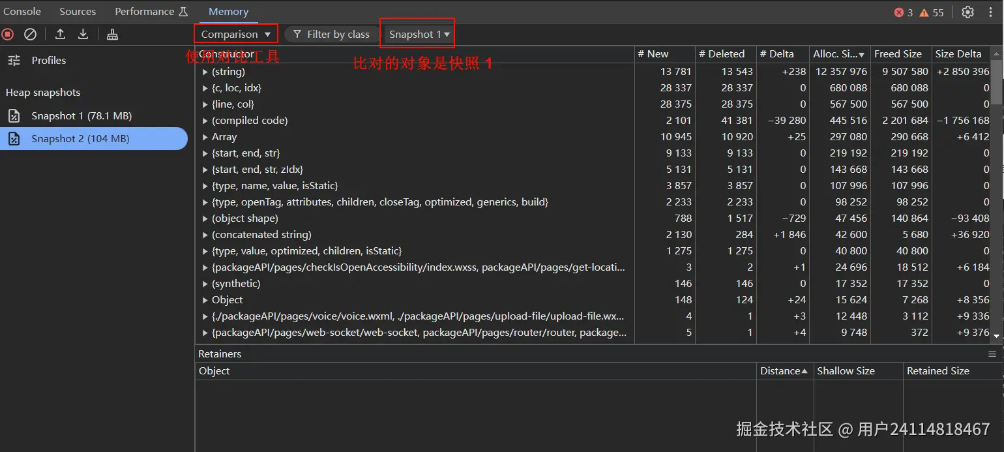
Task: Expand the (concatenated string) row
Action: point(205,235)
